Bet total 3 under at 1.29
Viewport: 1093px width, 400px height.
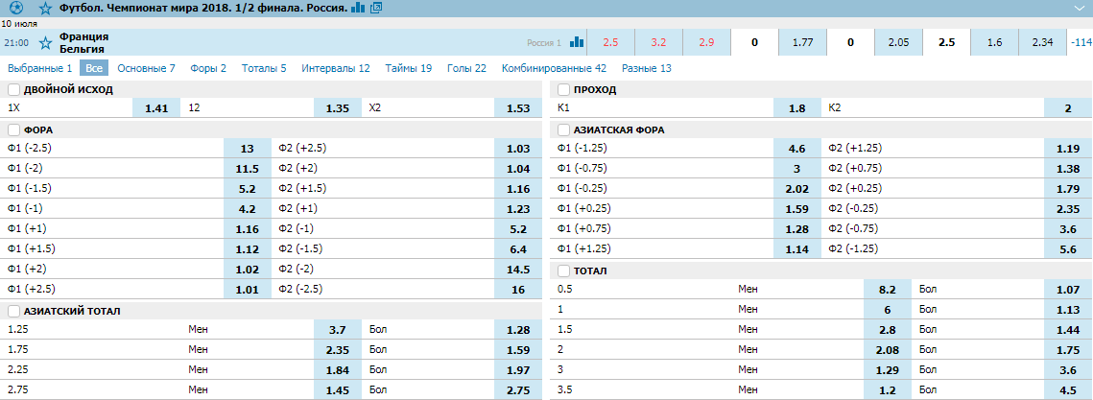tap(888, 370)
